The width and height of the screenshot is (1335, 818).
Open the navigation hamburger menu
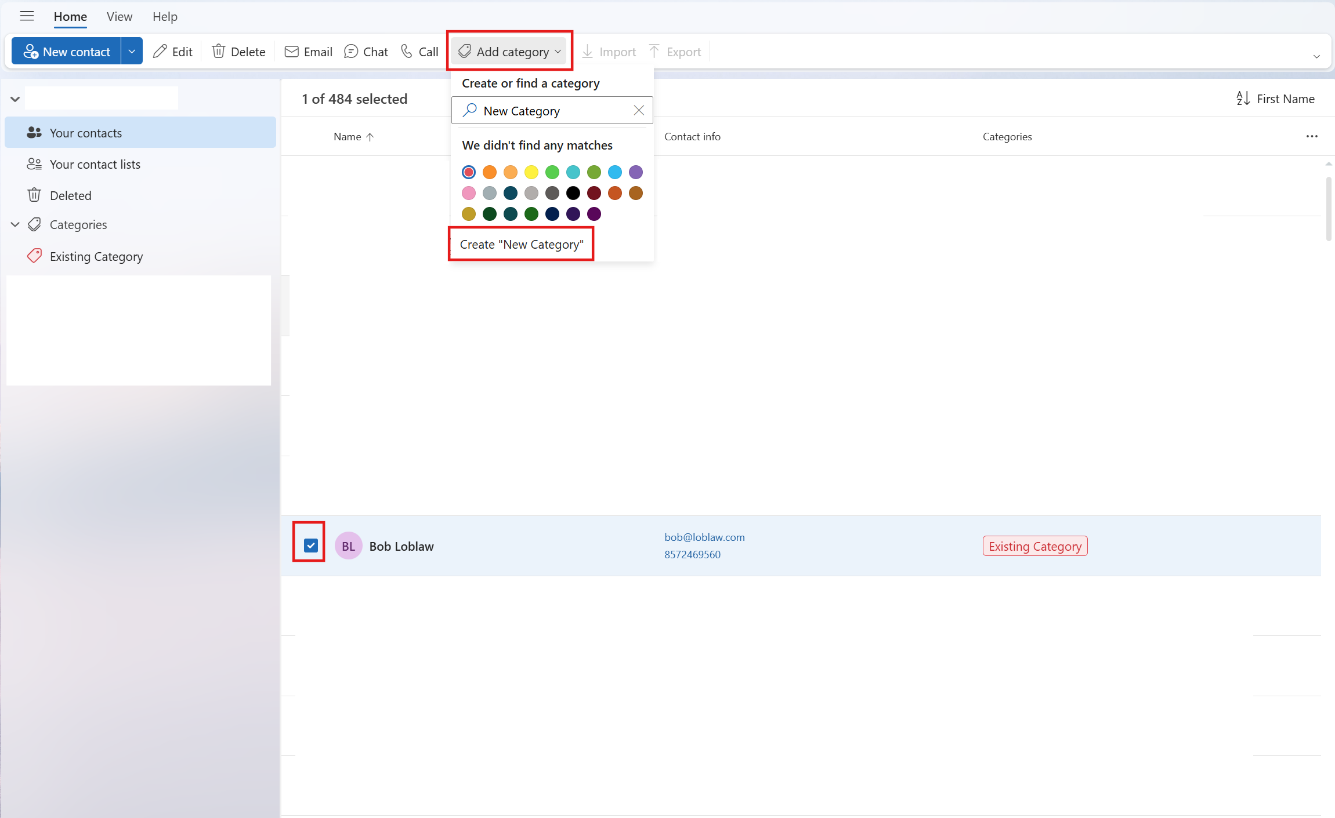(27, 16)
